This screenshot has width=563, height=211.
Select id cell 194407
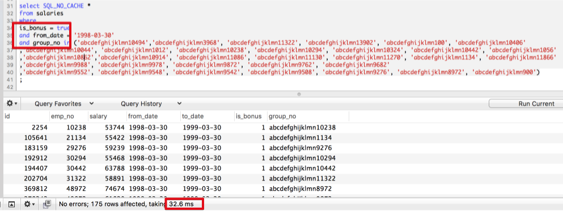36,168
